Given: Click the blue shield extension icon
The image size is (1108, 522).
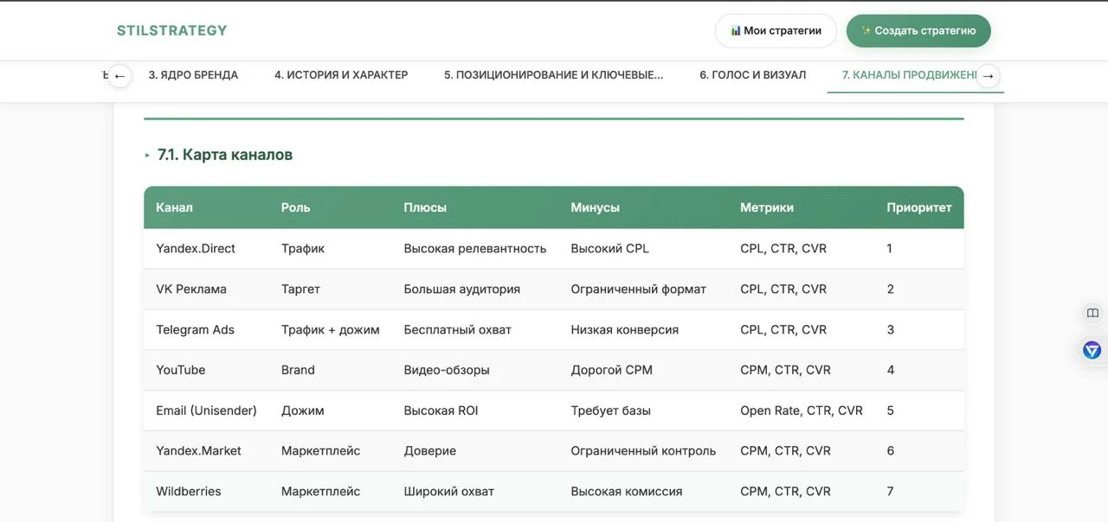Looking at the screenshot, I should 1092,350.
